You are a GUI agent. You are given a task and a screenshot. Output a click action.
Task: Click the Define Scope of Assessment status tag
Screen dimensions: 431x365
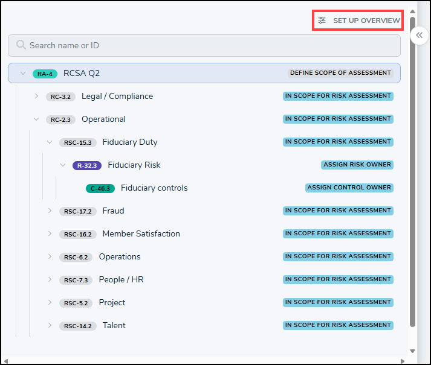pos(340,73)
